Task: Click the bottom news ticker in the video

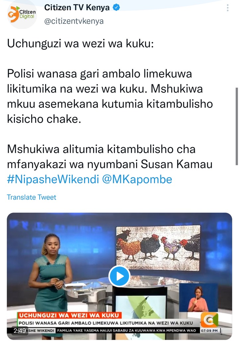Action: click(126, 330)
